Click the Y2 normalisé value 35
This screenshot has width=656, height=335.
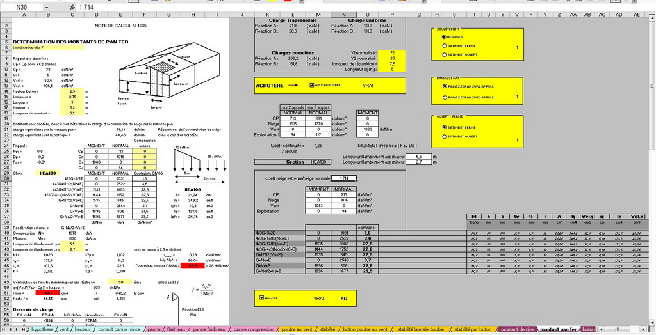pyautogui.click(x=391, y=58)
